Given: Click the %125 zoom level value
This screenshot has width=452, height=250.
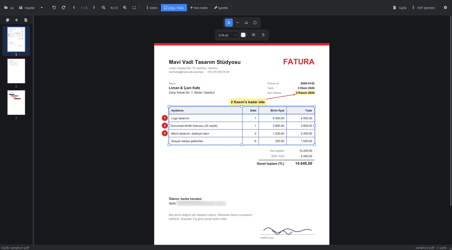Looking at the screenshot, I should point(114,8).
